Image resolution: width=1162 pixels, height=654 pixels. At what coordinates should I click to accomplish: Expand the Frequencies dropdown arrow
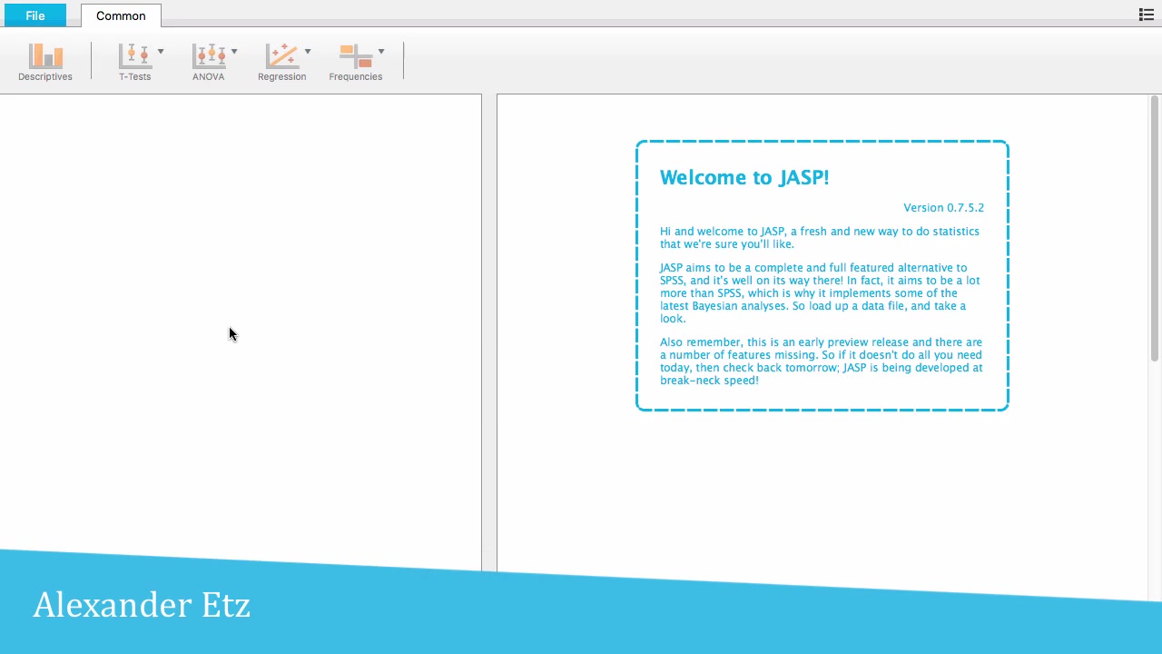[x=381, y=51]
